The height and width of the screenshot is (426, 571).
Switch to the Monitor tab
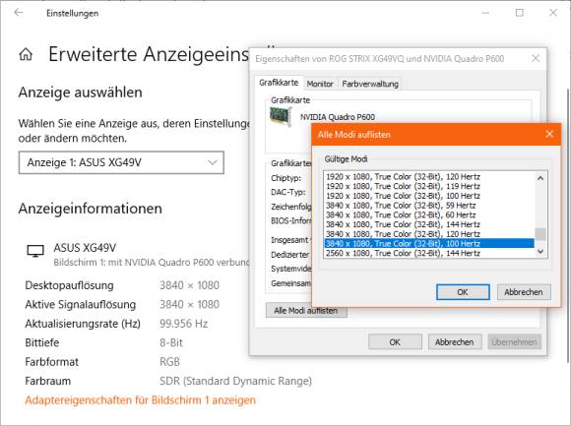coord(320,84)
